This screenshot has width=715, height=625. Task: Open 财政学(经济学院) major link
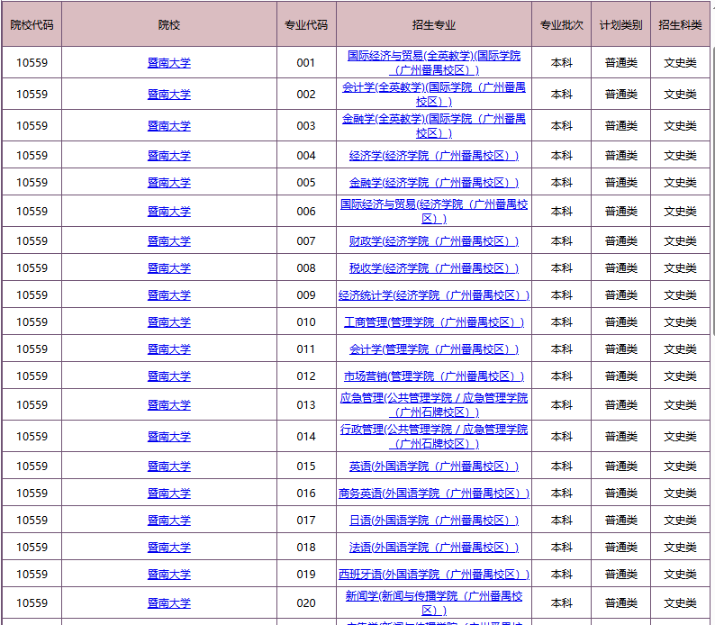434,241
